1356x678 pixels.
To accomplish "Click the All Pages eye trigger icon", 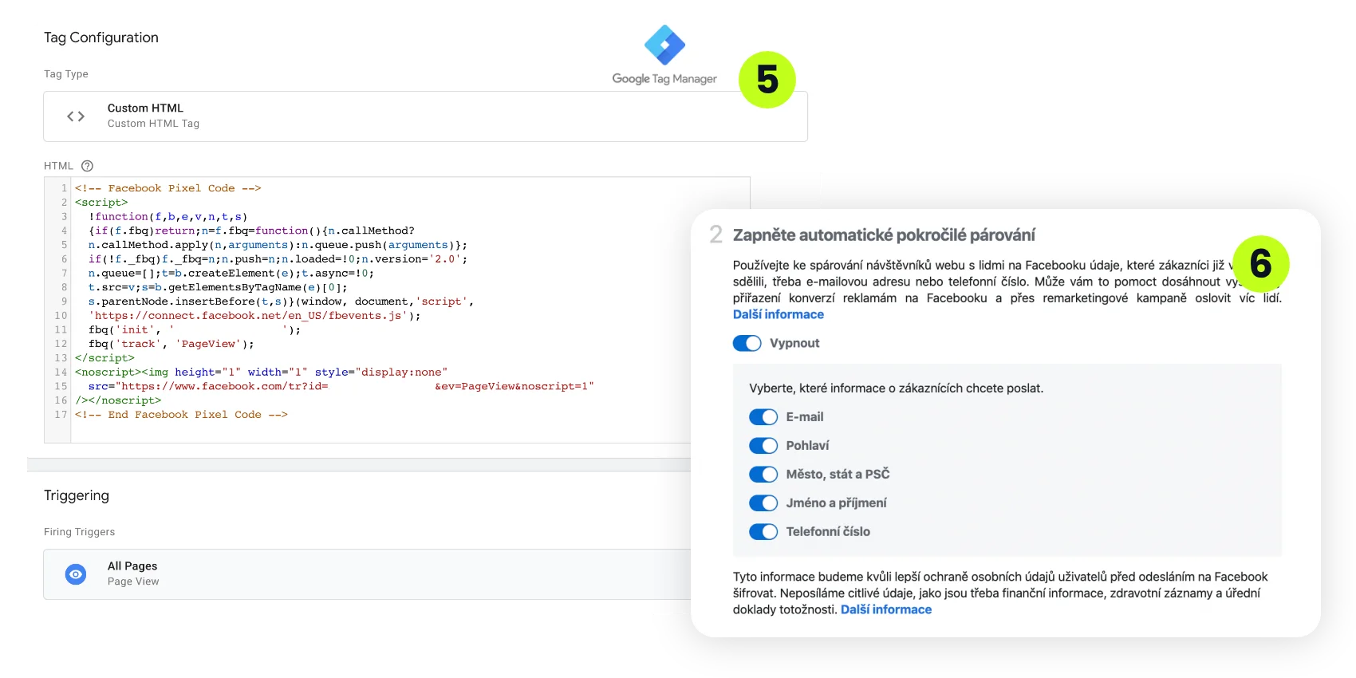I will coord(76,574).
